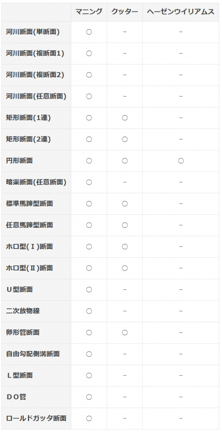Click the クッター column header
This screenshot has height=432, width=222.
point(125,11)
